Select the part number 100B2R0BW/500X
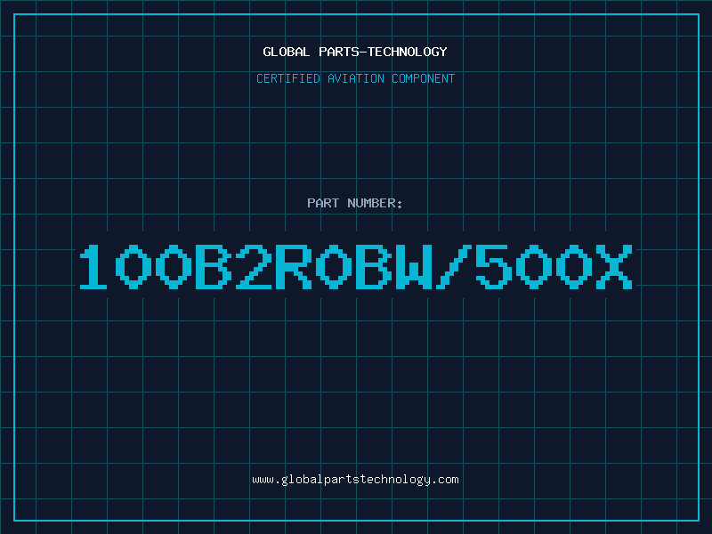 pyautogui.click(x=356, y=267)
